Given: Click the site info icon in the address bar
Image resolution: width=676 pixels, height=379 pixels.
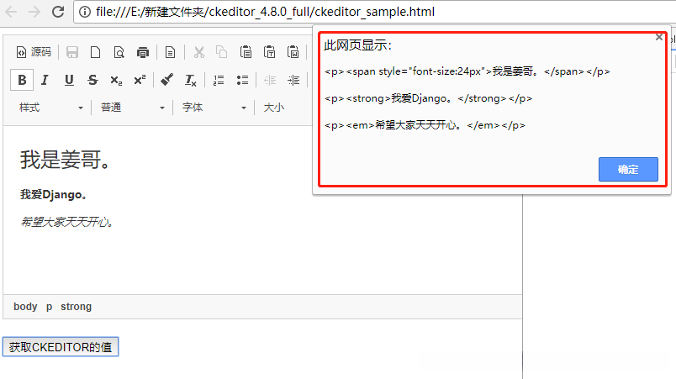Looking at the screenshot, I should 85,12.
